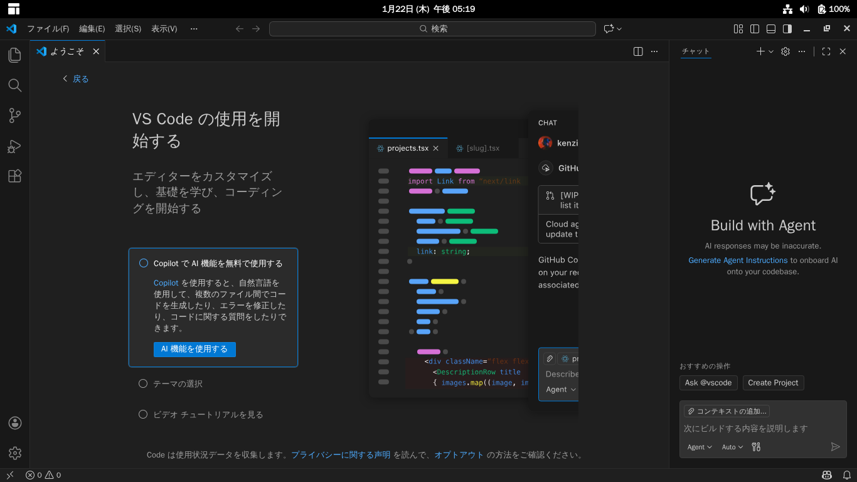Open the Explorer view in activity bar

15,55
